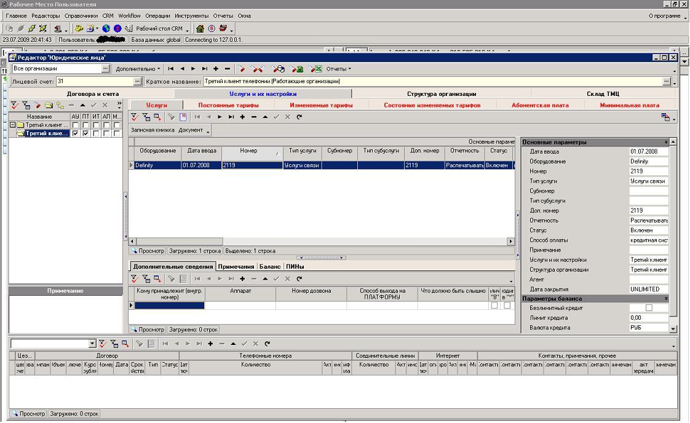Enable the Безлимитный кредит checkbox
The image size is (690, 423).
(649, 308)
